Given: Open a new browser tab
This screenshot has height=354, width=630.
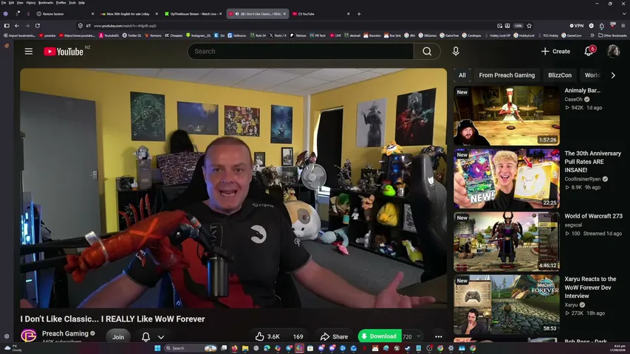Looking at the screenshot, I should (x=359, y=14).
